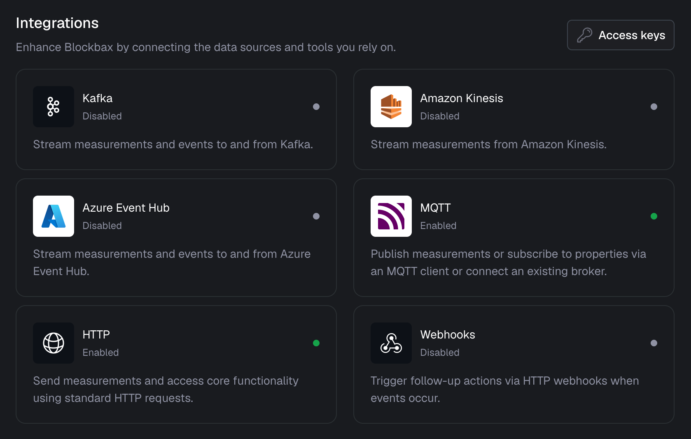This screenshot has width=691, height=439.
Task: Click the HTTP globe icon
Action: [x=53, y=343]
